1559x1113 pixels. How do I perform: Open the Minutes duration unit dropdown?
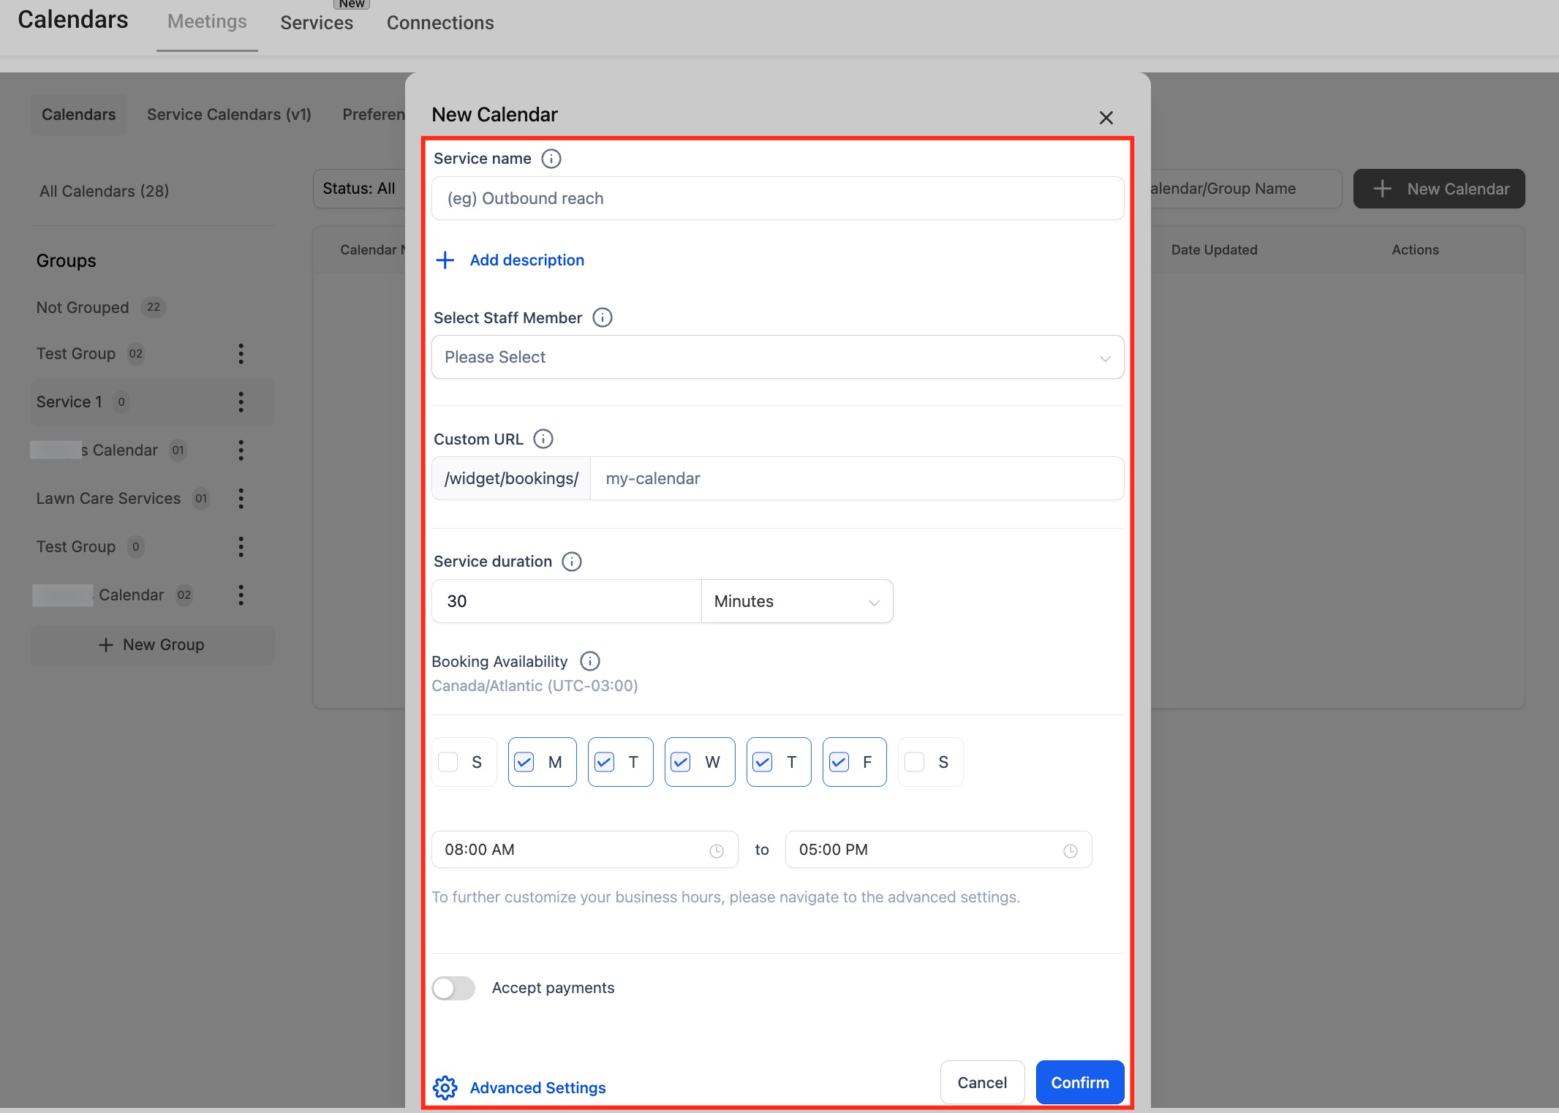[x=796, y=601]
